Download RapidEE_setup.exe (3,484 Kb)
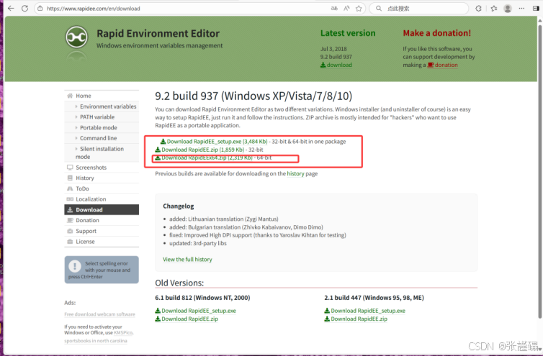The height and width of the screenshot is (356, 543). (214, 142)
